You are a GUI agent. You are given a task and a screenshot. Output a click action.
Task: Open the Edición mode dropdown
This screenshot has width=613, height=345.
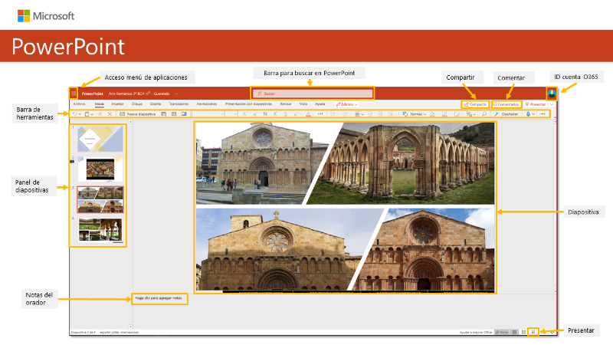tap(347, 104)
